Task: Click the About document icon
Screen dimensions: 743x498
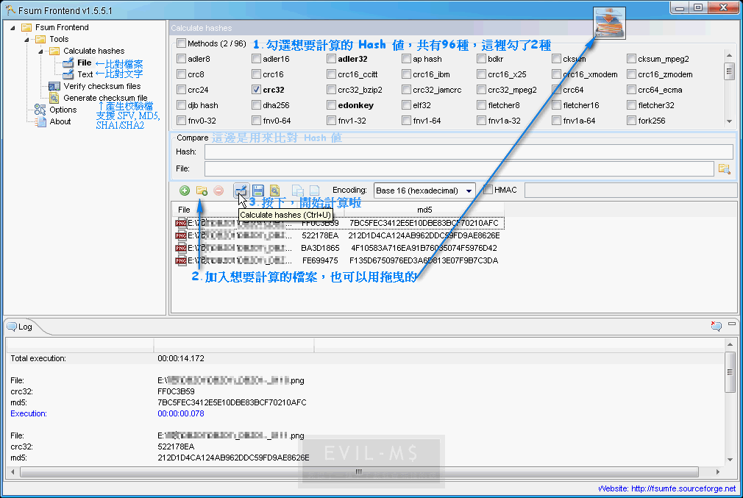Action: click(x=41, y=121)
